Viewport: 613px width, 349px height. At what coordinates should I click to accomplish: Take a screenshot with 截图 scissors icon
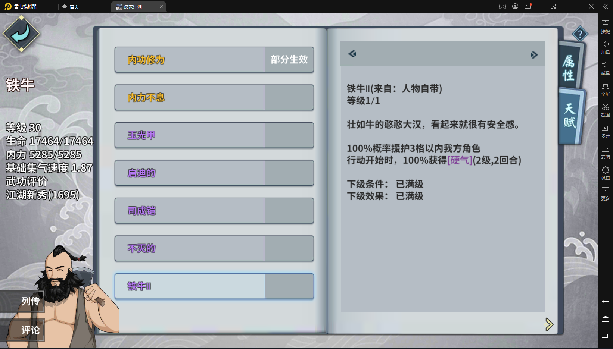(x=606, y=110)
